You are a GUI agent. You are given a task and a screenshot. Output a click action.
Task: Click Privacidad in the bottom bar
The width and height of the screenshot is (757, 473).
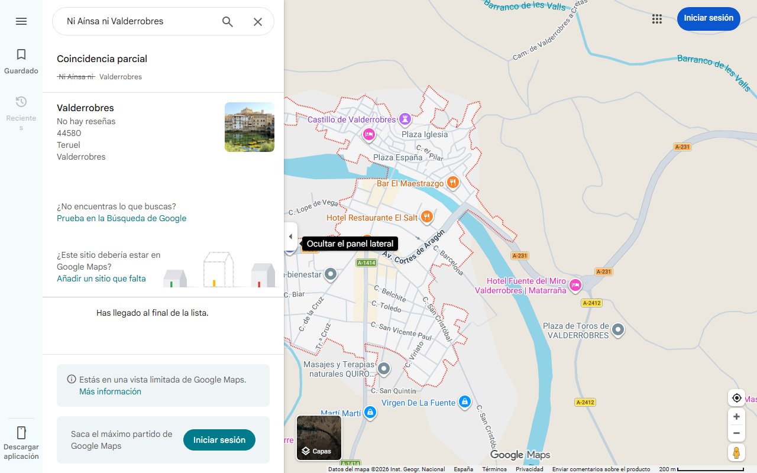tap(529, 468)
